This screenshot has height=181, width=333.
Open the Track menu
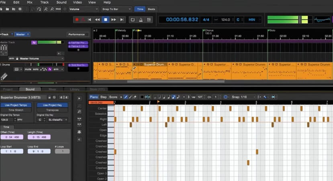point(44,2)
